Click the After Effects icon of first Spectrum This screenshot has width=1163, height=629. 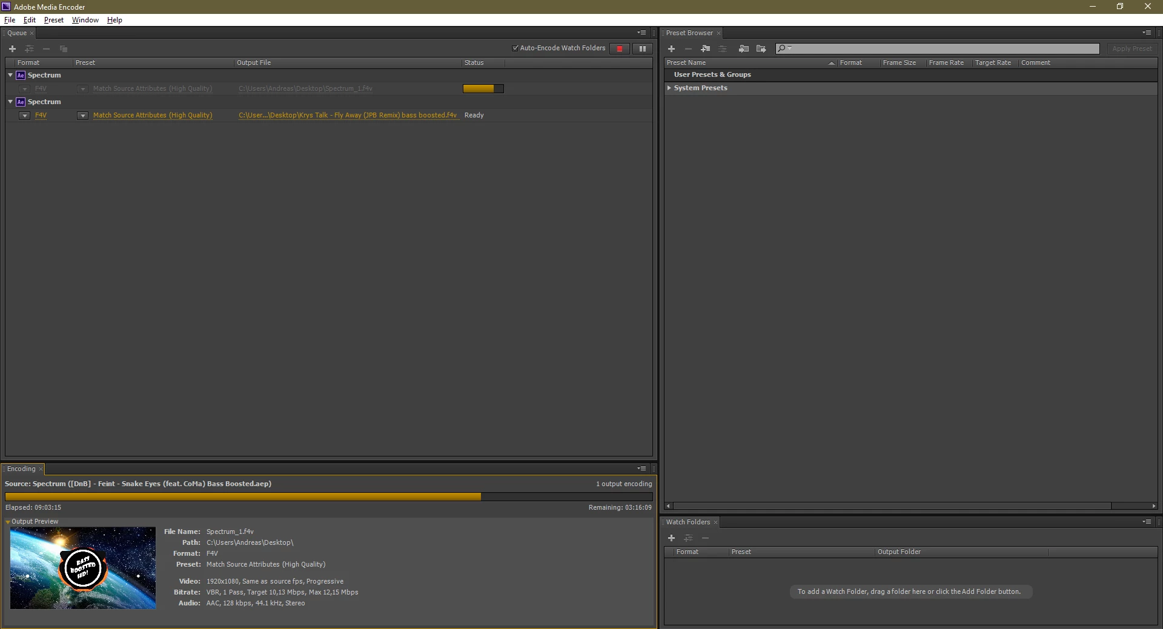click(21, 75)
